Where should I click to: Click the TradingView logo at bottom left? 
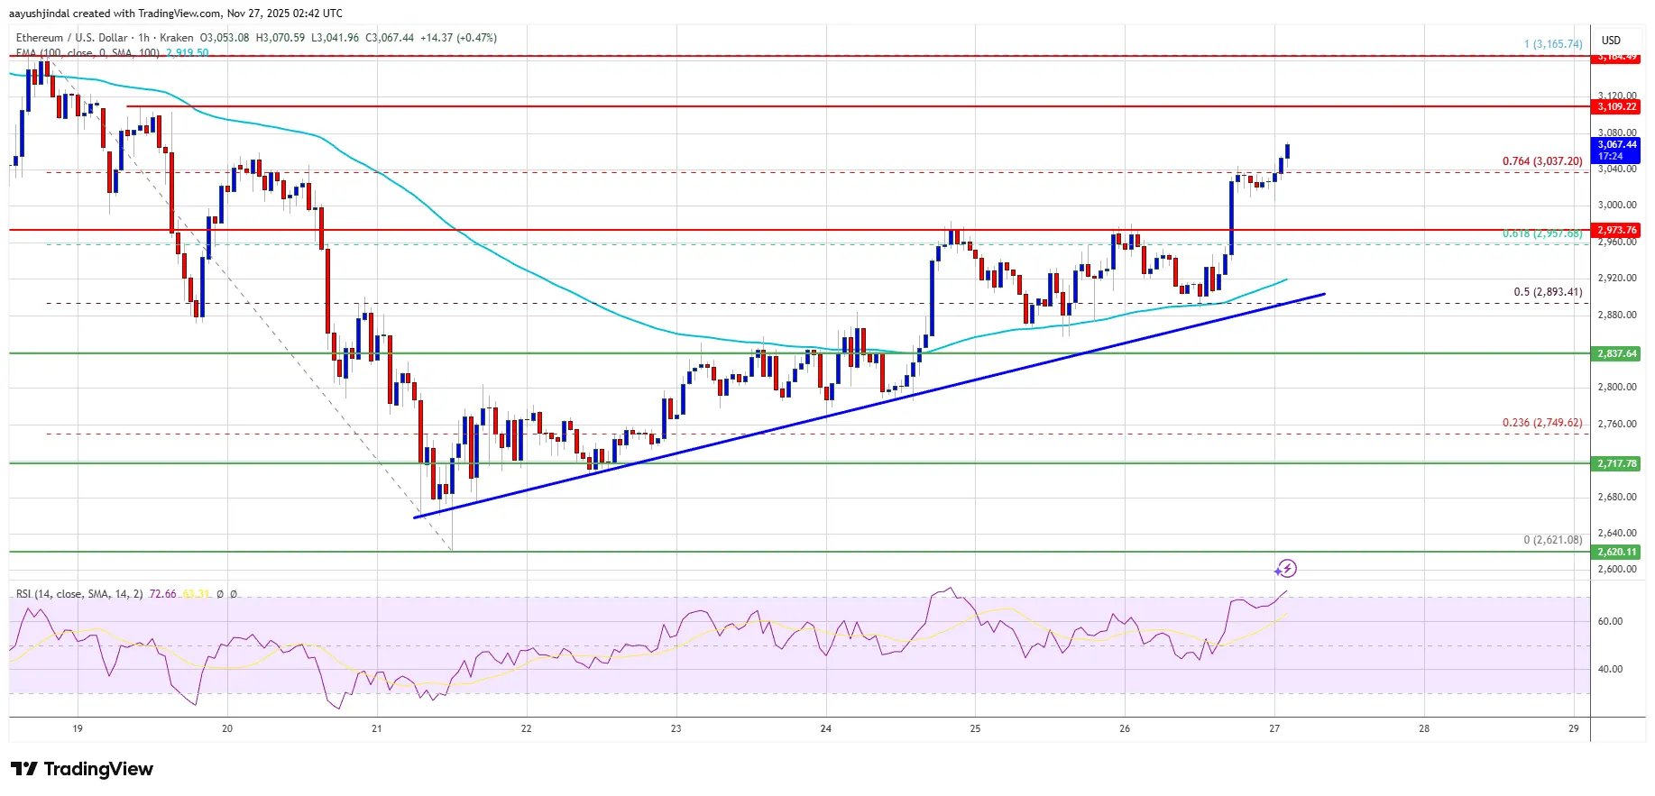[x=82, y=769]
